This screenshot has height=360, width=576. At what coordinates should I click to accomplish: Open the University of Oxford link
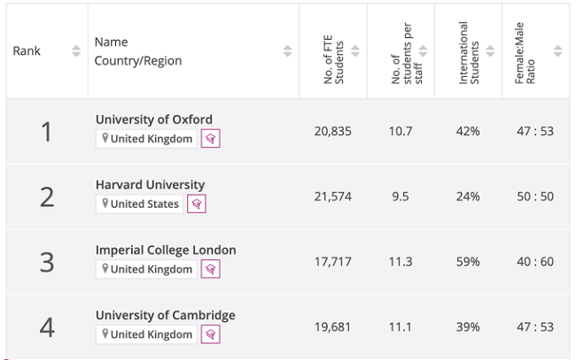click(154, 119)
